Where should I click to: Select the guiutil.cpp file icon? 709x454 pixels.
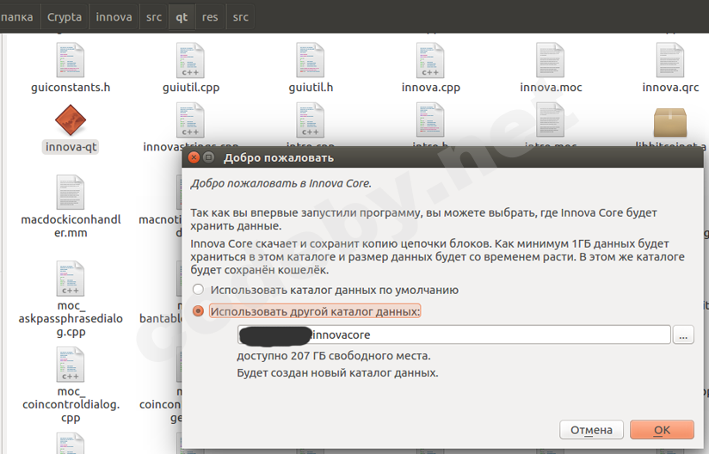coord(190,60)
